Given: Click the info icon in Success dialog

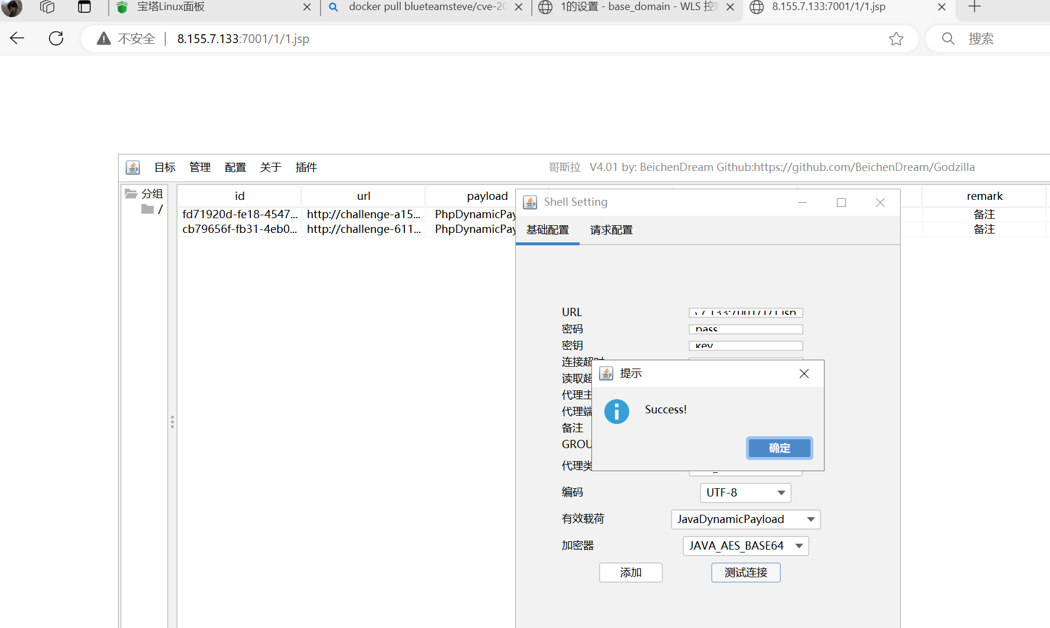Looking at the screenshot, I should [x=617, y=412].
